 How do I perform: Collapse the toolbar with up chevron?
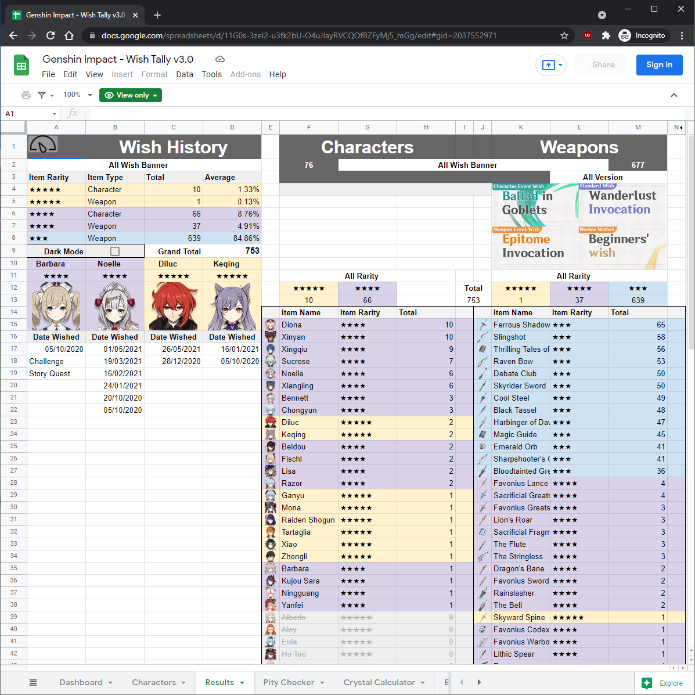674,95
